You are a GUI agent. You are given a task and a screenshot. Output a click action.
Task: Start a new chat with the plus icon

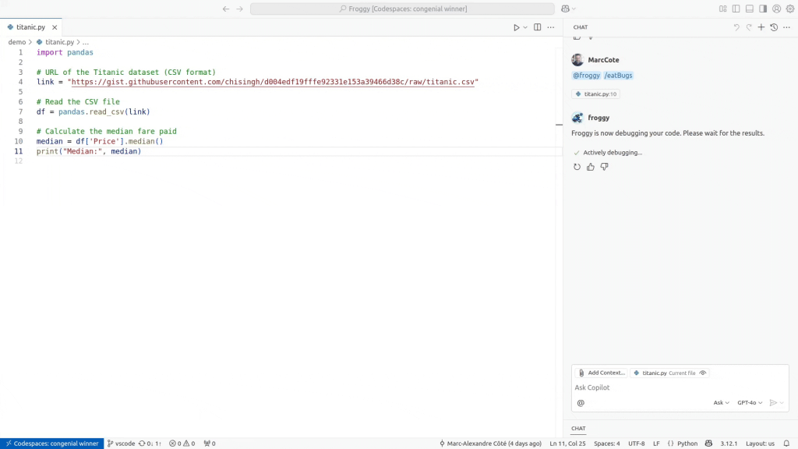(761, 27)
